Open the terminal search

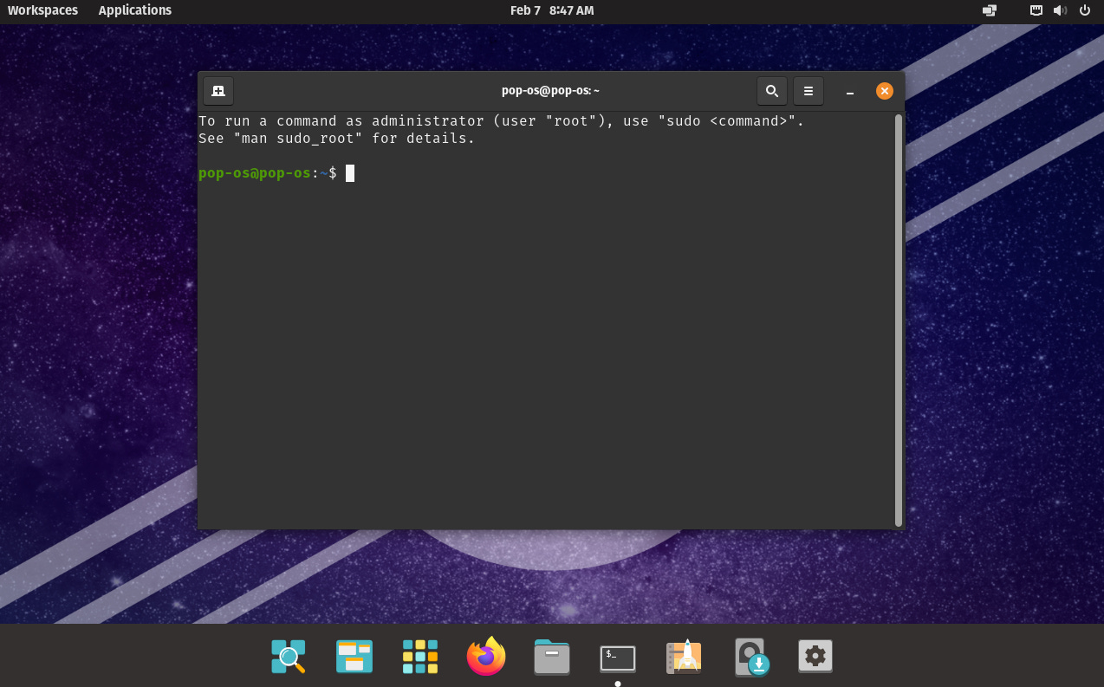(771, 90)
